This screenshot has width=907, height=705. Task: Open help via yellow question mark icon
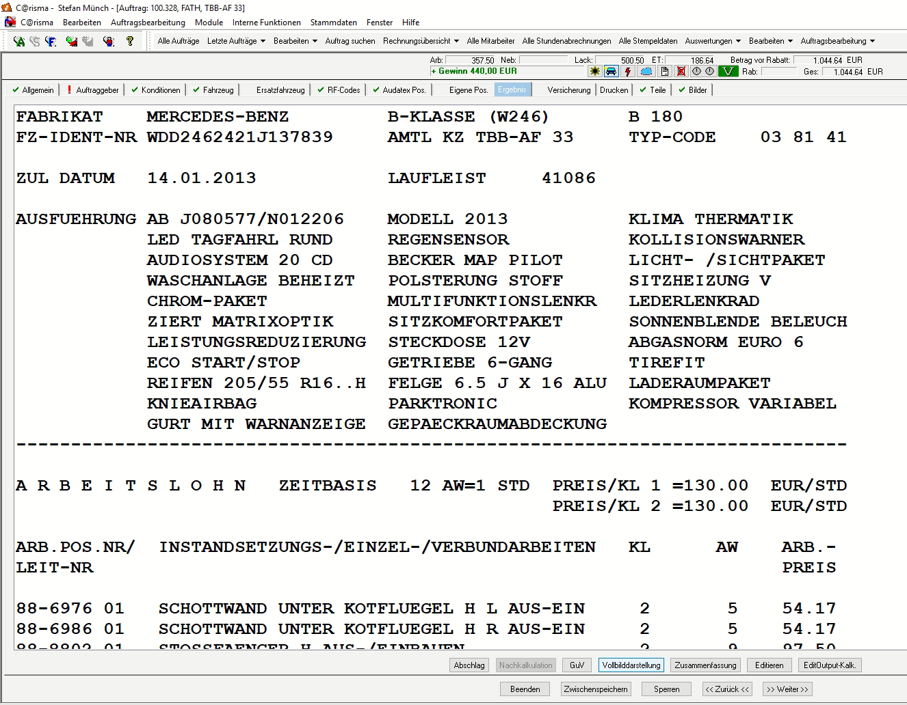click(x=130, y=41)
